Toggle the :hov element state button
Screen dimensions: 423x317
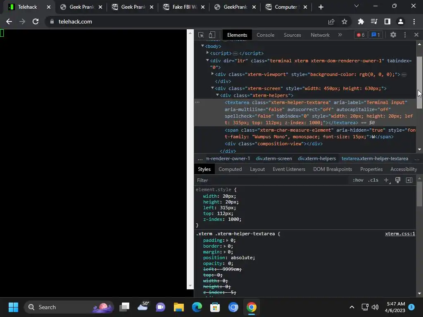pos(358,180)
